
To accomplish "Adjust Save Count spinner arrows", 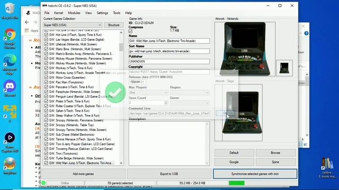I will (166, 103).
